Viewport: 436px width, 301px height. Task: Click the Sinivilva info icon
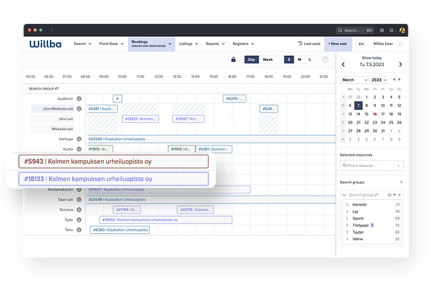click(79, 209)
